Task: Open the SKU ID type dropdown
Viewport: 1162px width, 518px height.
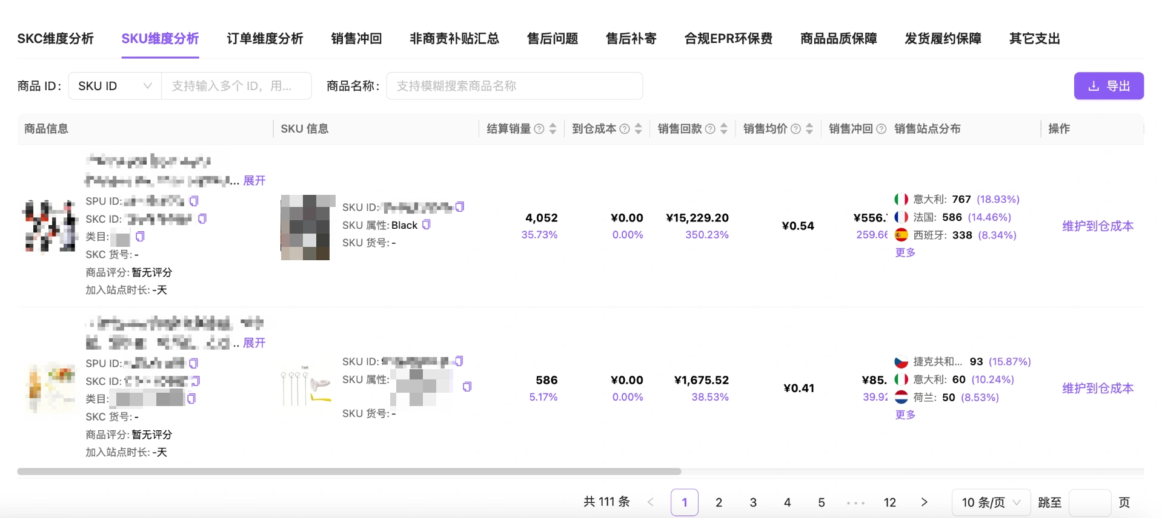Action: point(115,86)
